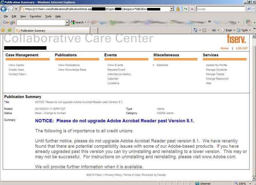256x185 pixels.
Task: Click the browser Forward arrow button
Action: pos(10,9)
